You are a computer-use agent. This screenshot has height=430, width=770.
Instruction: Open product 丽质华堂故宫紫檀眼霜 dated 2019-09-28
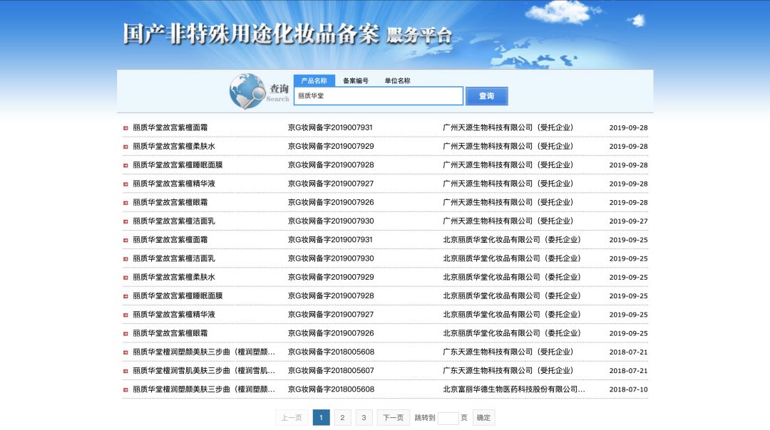coord(170,202)
